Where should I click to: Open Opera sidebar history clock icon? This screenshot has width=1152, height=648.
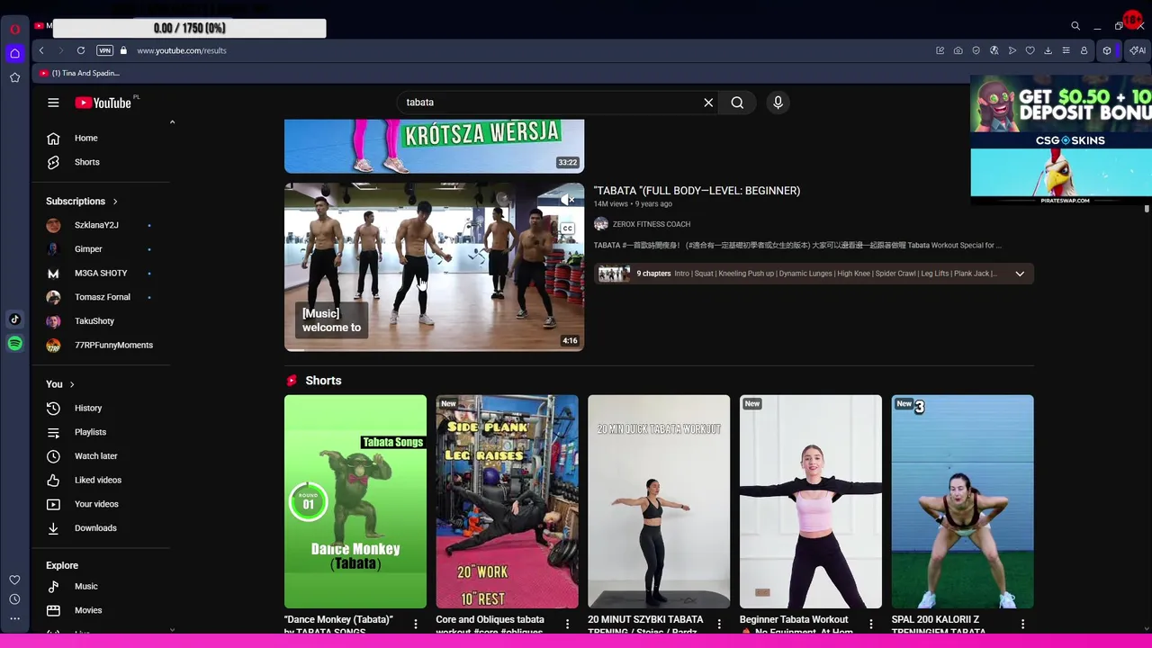[14, 599]
